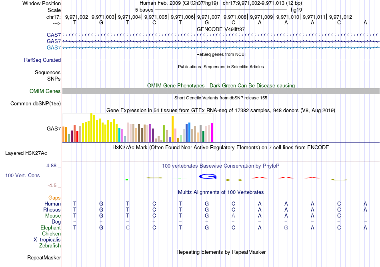Click the Short Genetic Variants dbSNP title

(x=221, y=98)
